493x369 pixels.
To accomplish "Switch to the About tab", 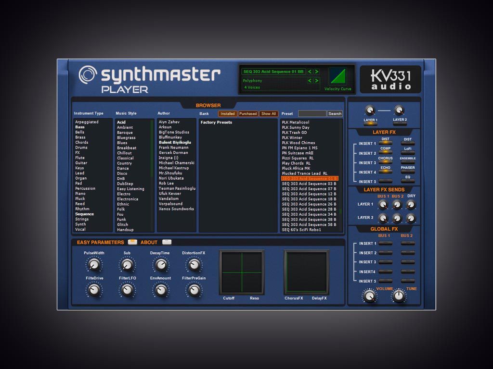I will [167, 242].
